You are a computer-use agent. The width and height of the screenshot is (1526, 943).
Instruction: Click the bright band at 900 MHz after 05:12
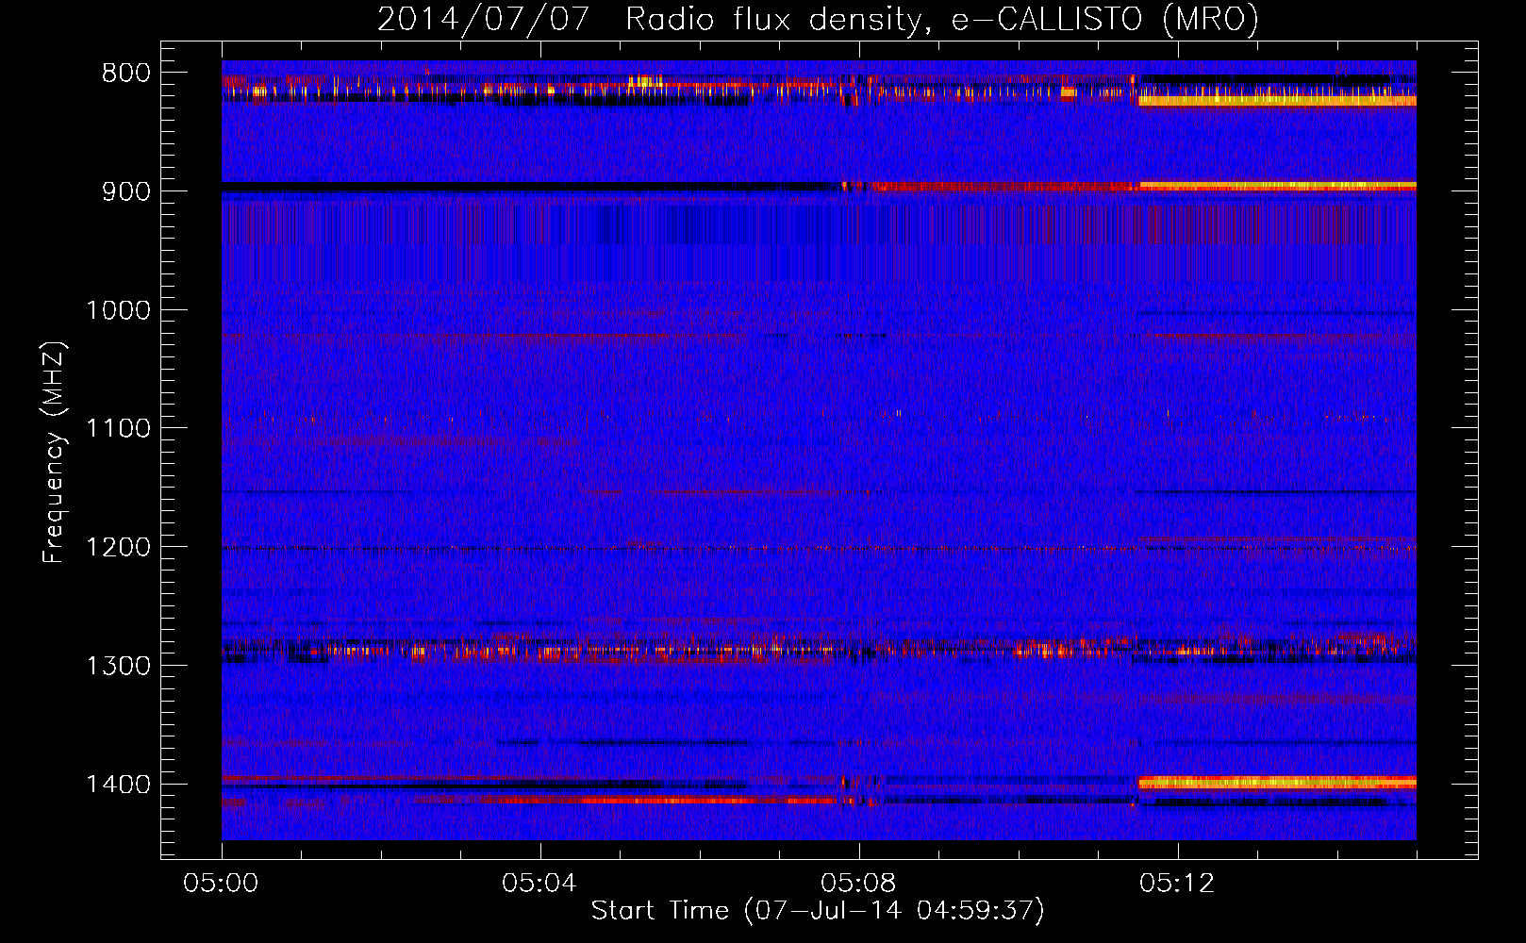point(1278,186)
